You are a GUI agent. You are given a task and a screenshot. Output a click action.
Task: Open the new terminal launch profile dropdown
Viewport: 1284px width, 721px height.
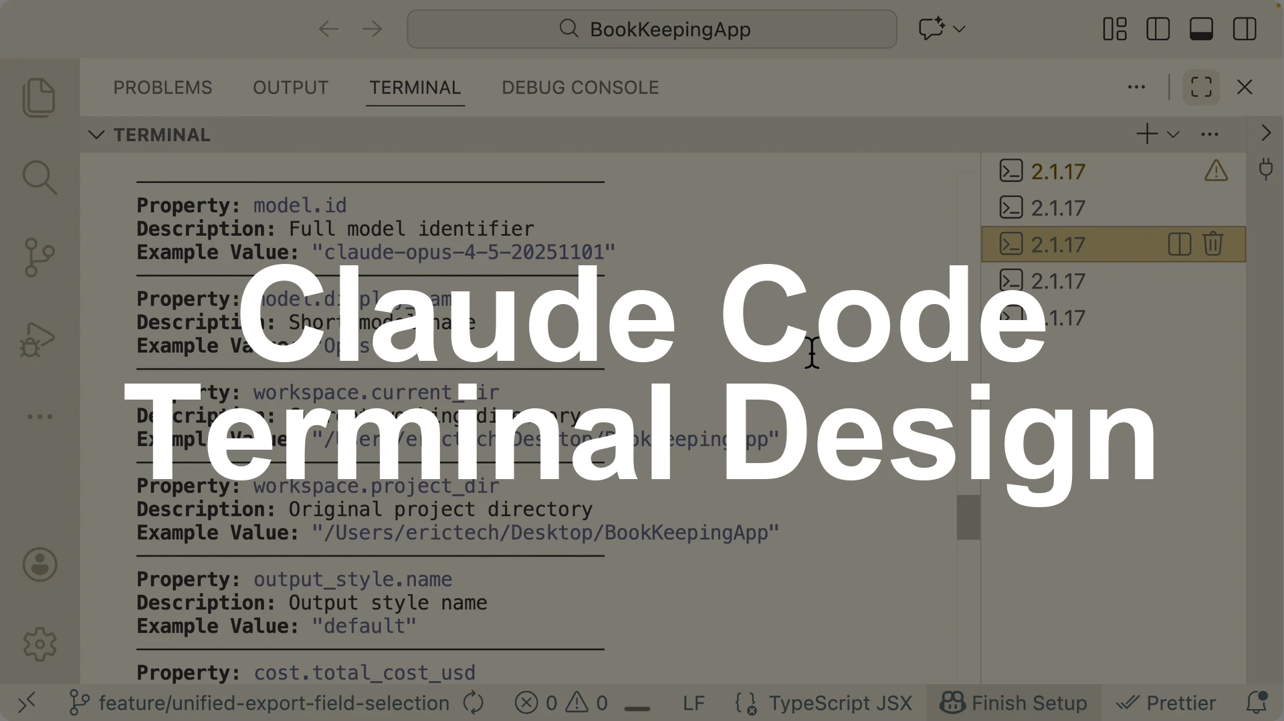[x=1173, y=134]
